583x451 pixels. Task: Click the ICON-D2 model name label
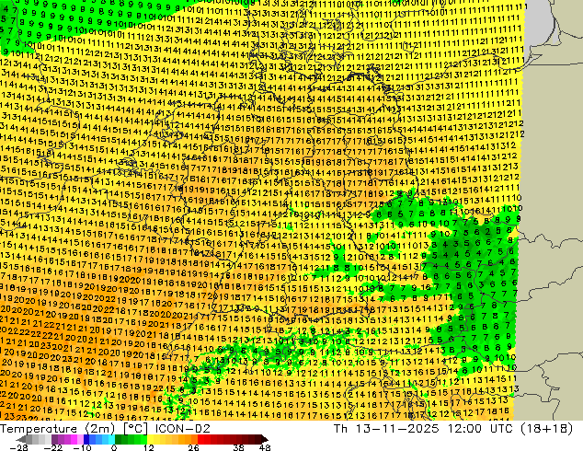click(183, 428)
